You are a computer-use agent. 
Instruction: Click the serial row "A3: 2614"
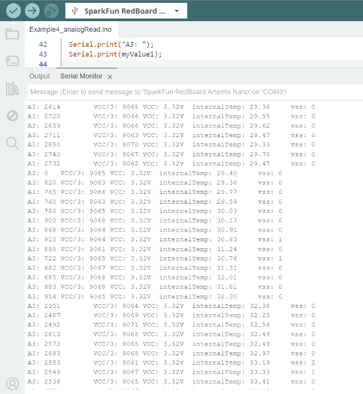coord(171,107)
